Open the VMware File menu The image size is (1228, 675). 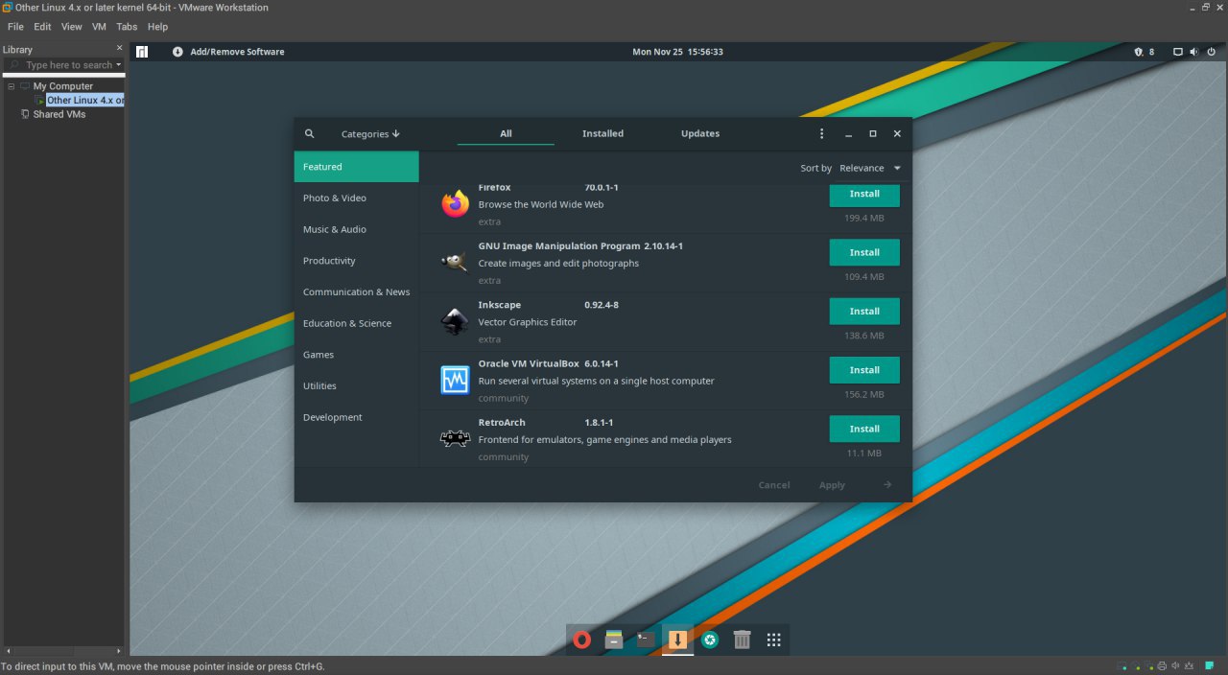[15, 27]
